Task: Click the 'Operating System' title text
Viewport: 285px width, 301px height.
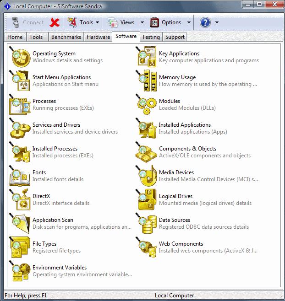Action: click(x=54, y=54)
